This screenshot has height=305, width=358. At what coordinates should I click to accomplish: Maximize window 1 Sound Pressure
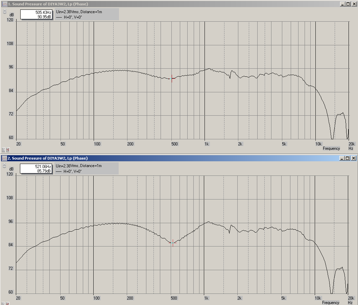click(x=348, y=4)
